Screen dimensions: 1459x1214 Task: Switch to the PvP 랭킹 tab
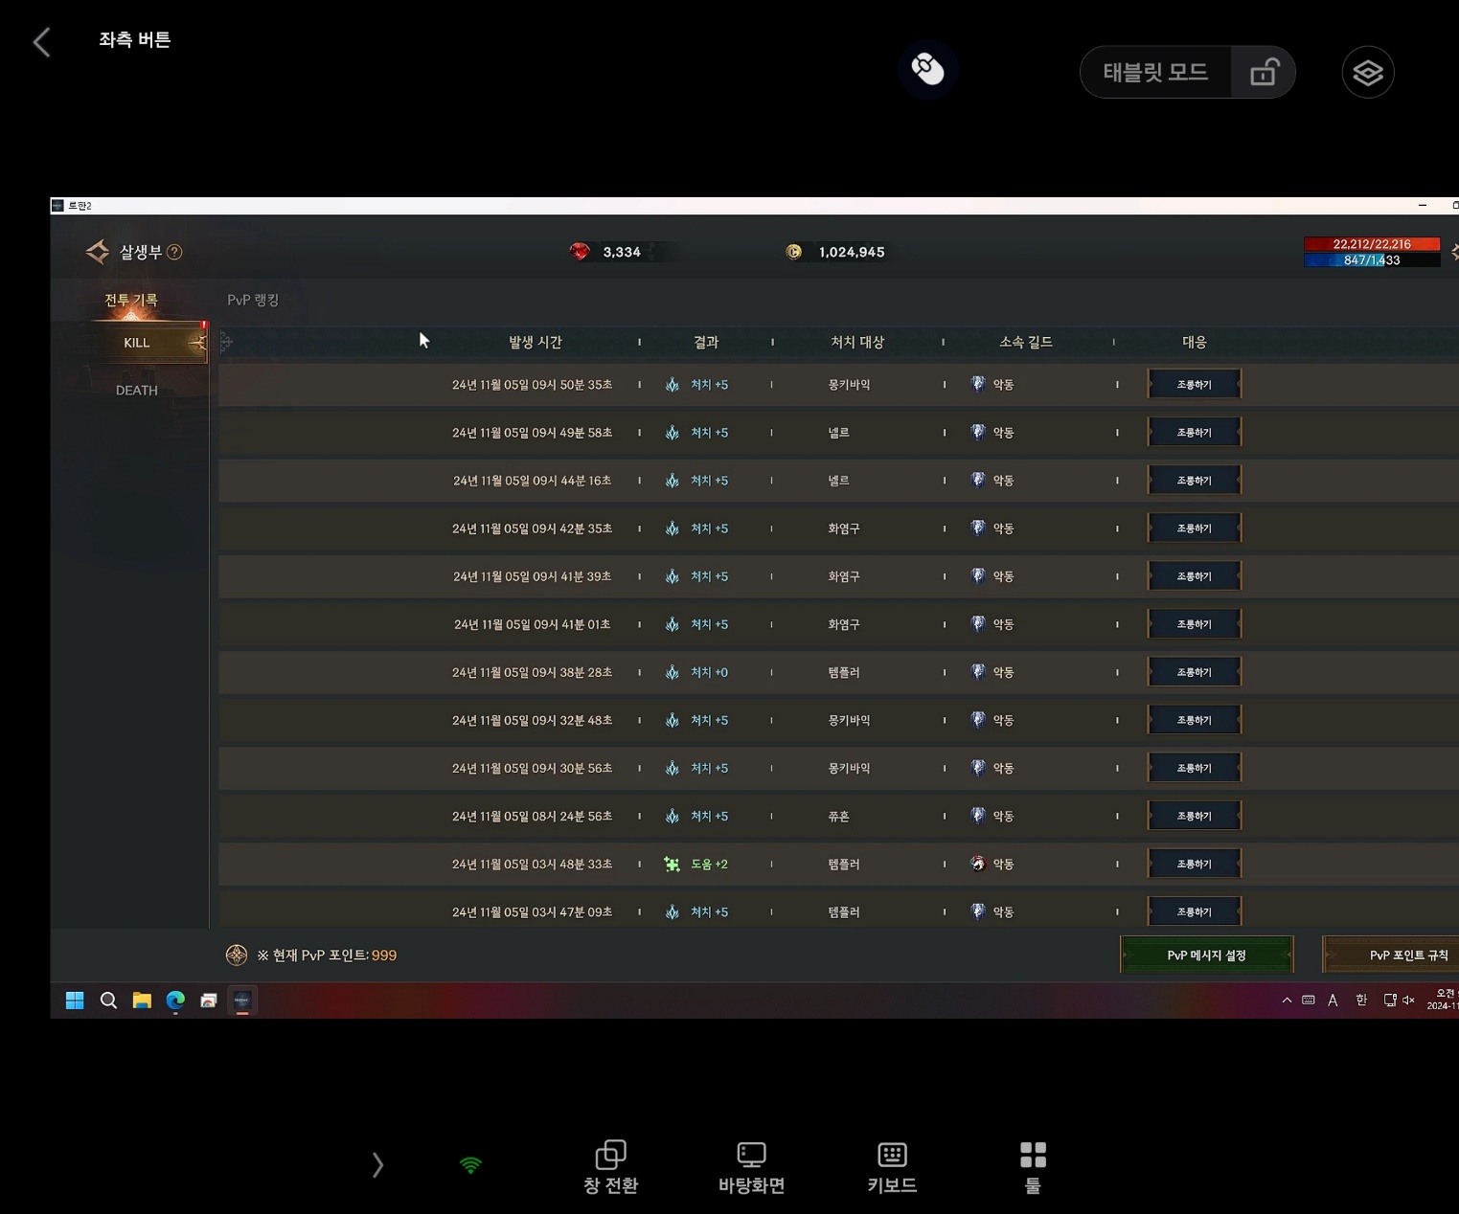(x=253, y=301)
